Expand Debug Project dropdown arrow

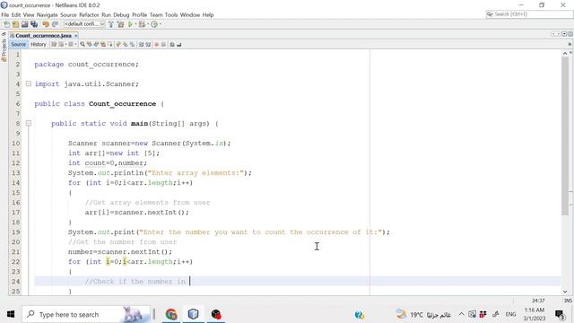pyautogui.click(x=148, y=24)
